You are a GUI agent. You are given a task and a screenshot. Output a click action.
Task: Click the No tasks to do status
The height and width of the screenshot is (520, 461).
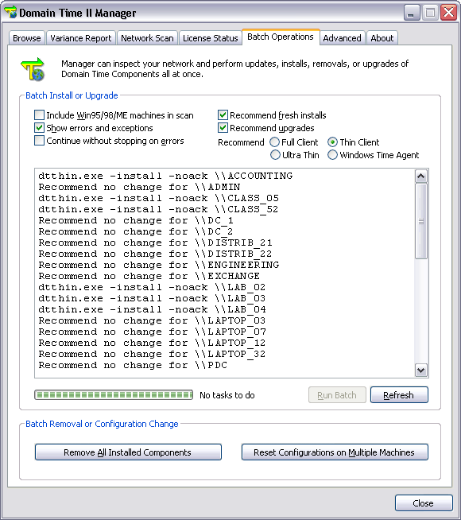[x=227, y=395]
